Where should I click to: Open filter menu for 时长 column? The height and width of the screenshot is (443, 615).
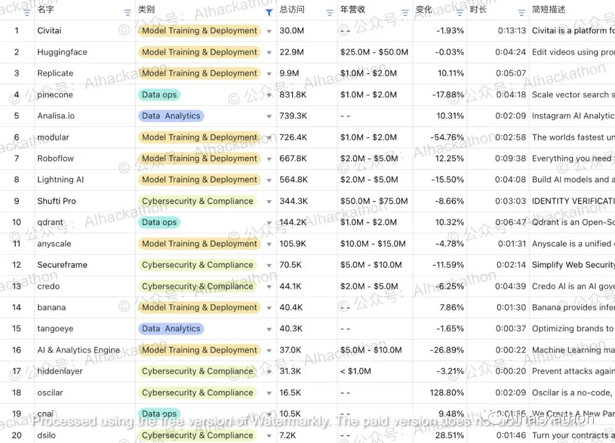[522, 13]
